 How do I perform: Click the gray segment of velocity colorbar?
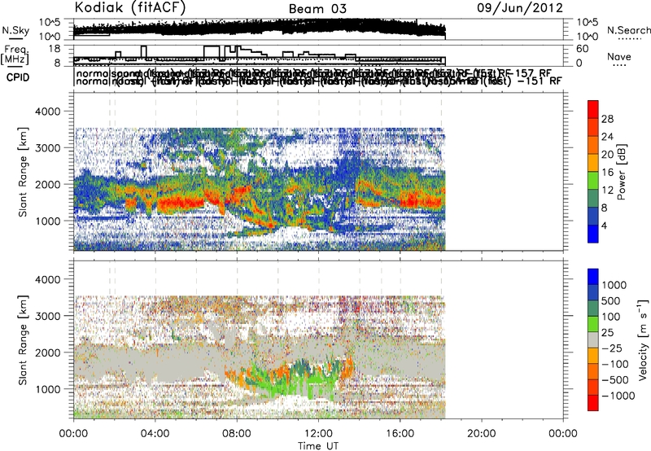coord(593,340)
